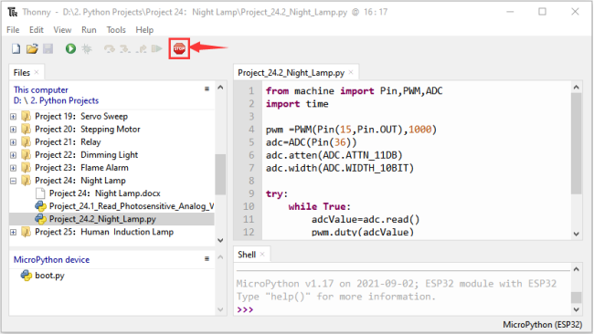Open the Edit menu

pos(37,30)
